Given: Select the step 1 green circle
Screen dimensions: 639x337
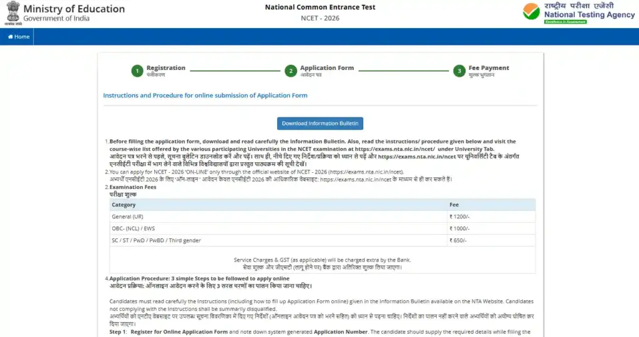Looking at the screenshot, I should 137,71.
